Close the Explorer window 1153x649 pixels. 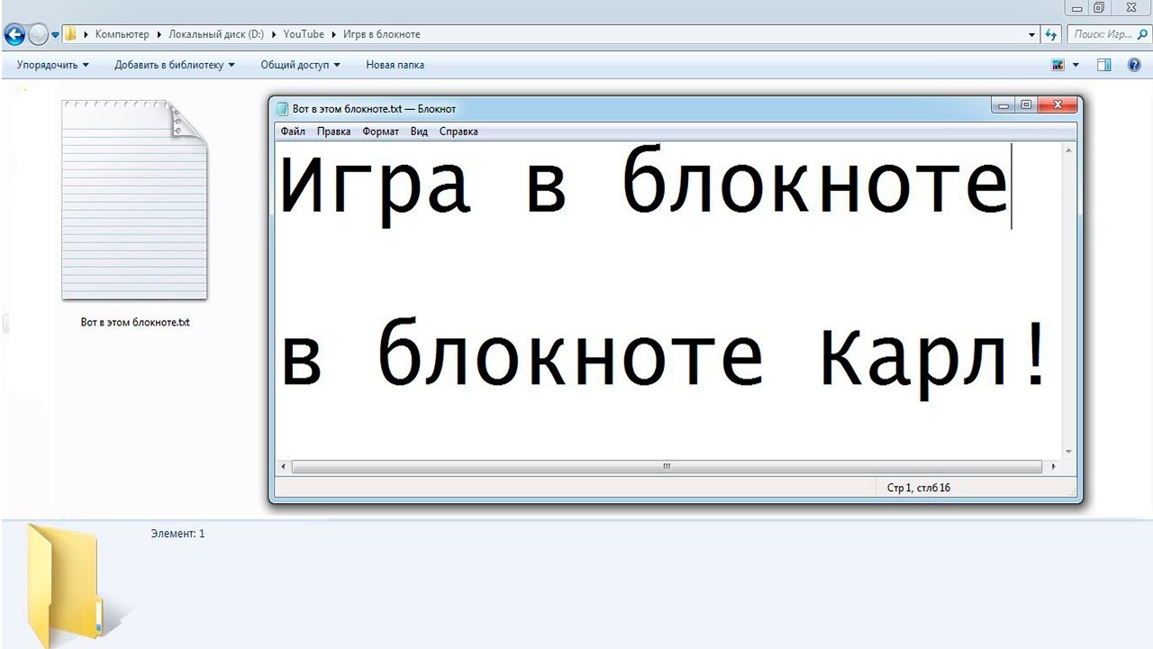click(x=1131, y=7)
